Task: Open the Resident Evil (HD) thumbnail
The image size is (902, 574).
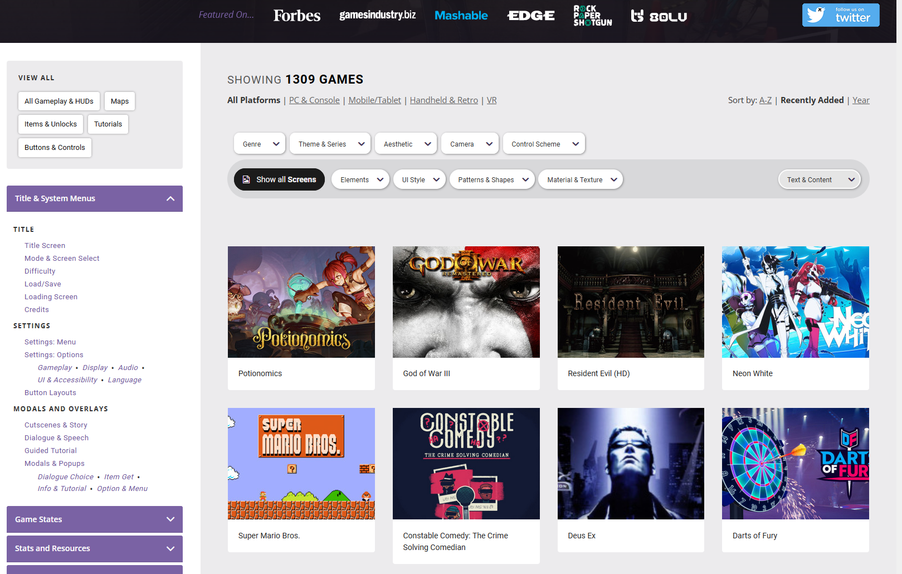Action: pyautogui.click(x=631, y=302)
